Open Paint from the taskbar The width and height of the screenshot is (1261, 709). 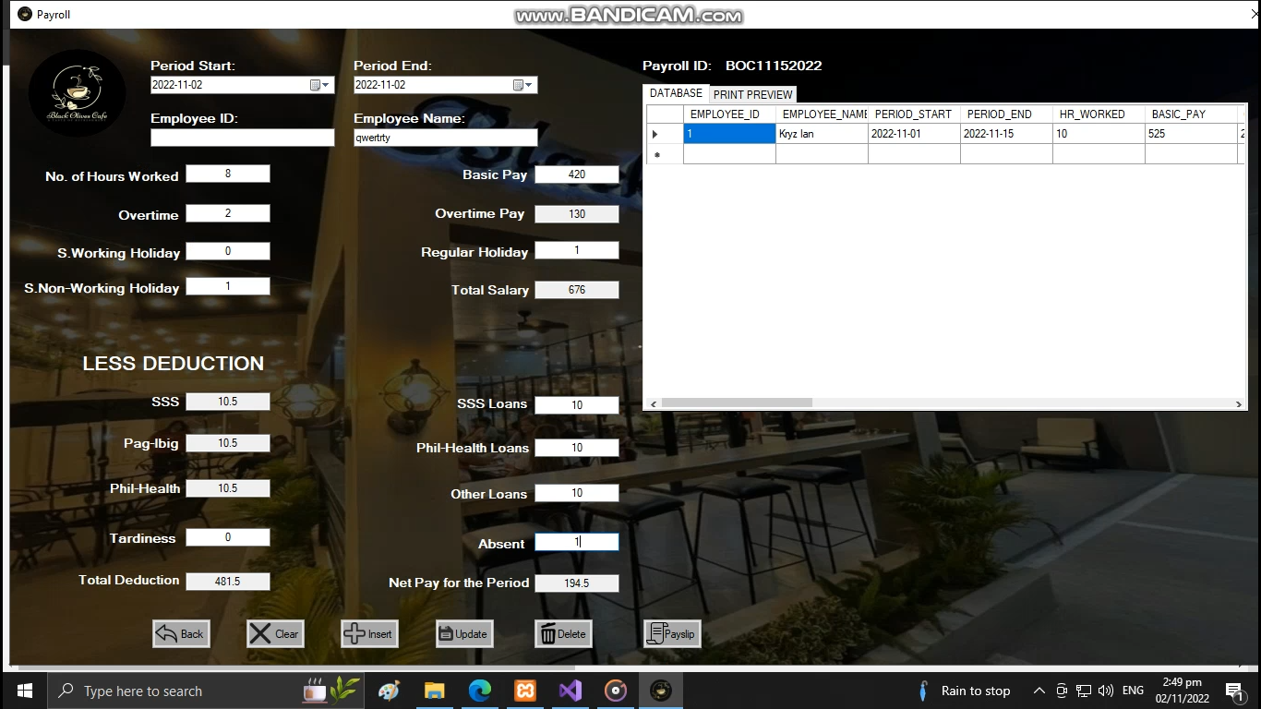(389, 691)
